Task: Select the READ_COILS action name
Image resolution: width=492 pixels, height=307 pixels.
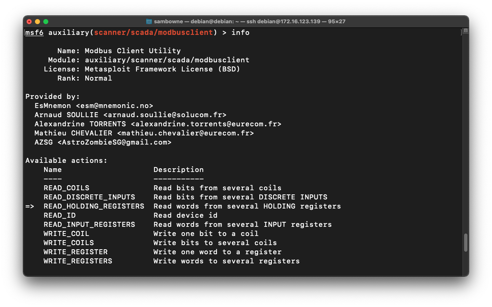Action: (x=66, y=188)
